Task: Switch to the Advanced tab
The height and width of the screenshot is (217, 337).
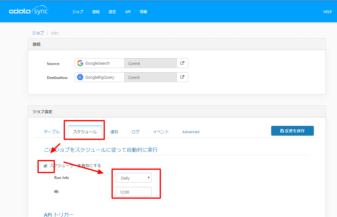Action: 191,132
